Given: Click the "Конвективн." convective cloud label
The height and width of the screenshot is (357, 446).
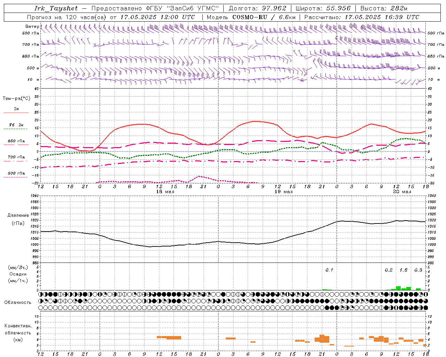Looking at the screenshot, I should point(18,326).
